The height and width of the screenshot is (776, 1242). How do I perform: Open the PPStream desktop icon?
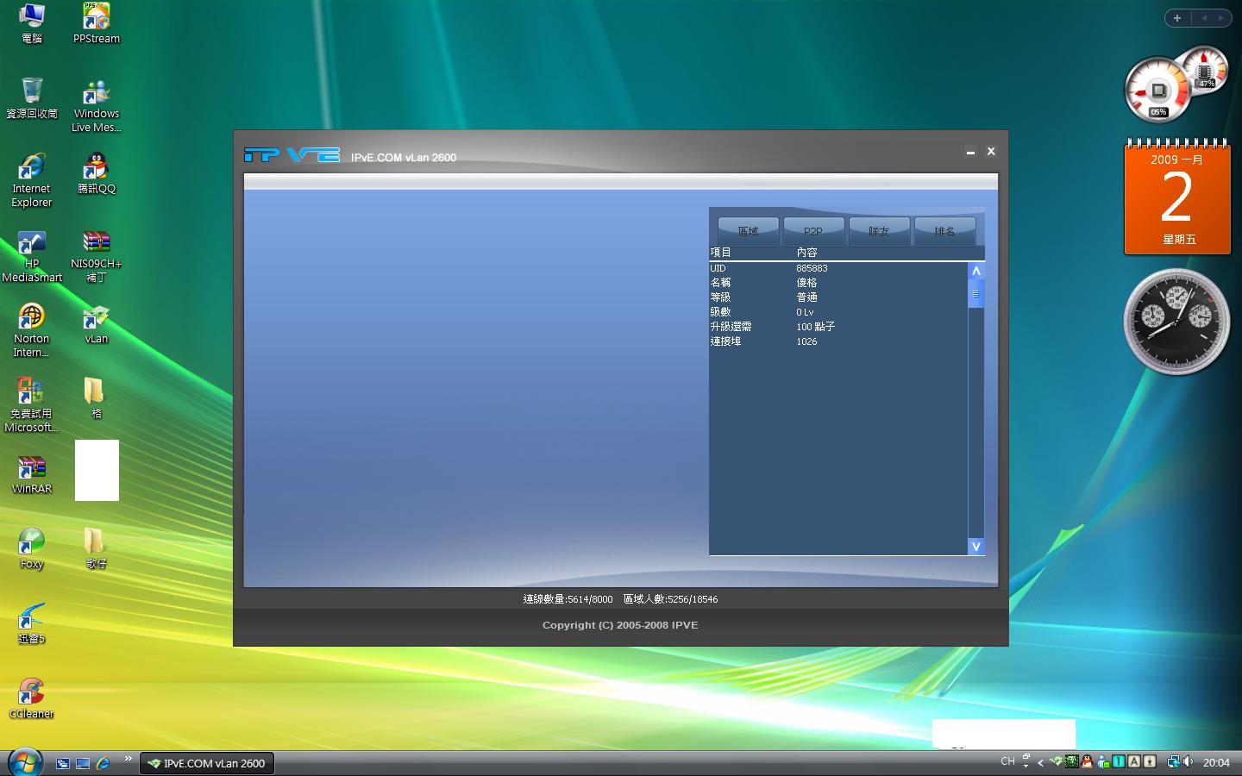coord(96,22)
